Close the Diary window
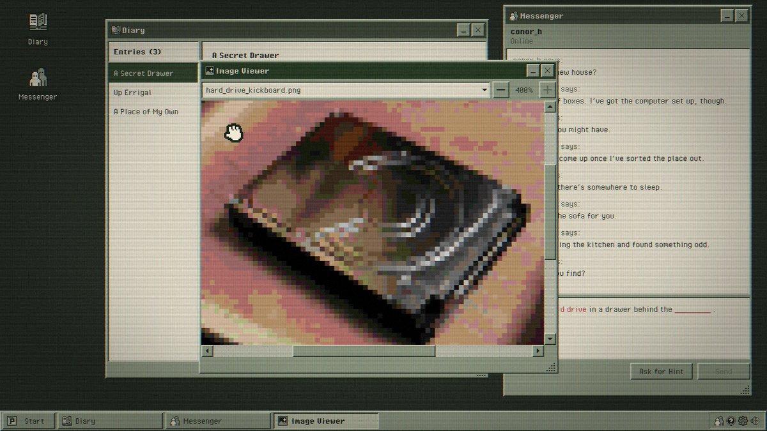The image size is (767, 431). pyautogui.click(x=478, y=30)
